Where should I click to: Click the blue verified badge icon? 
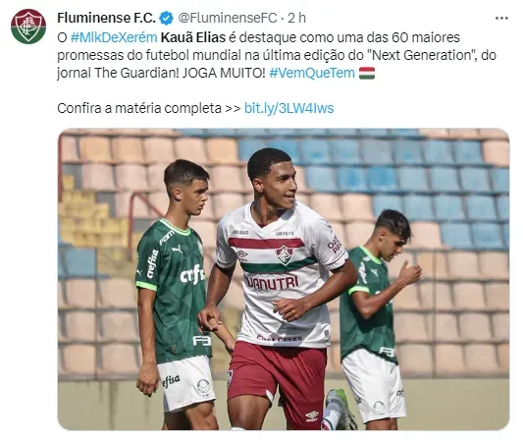[x=166, y=18]
